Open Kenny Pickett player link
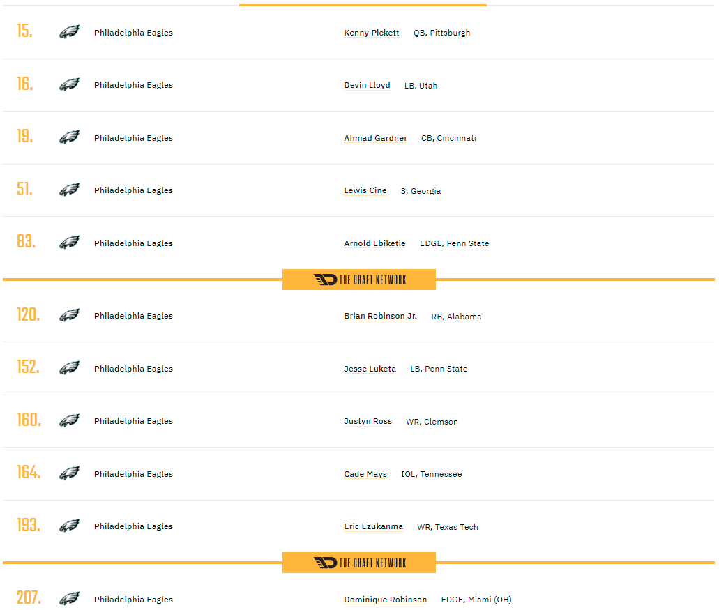The width and height of the screenshot is (719, 610). 372,33
